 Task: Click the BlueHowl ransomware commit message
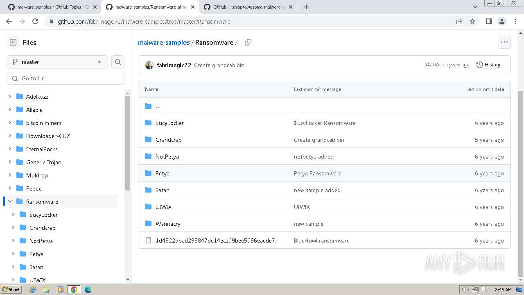tap(322, 241)
